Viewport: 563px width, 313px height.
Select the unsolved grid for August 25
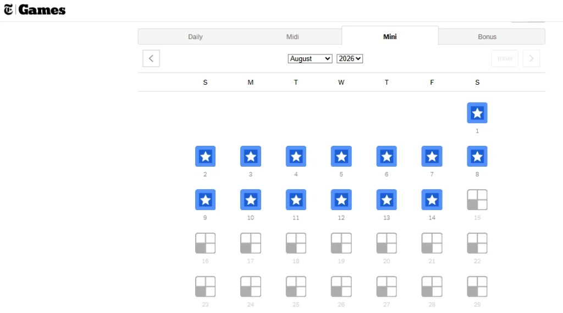[296, 287]
